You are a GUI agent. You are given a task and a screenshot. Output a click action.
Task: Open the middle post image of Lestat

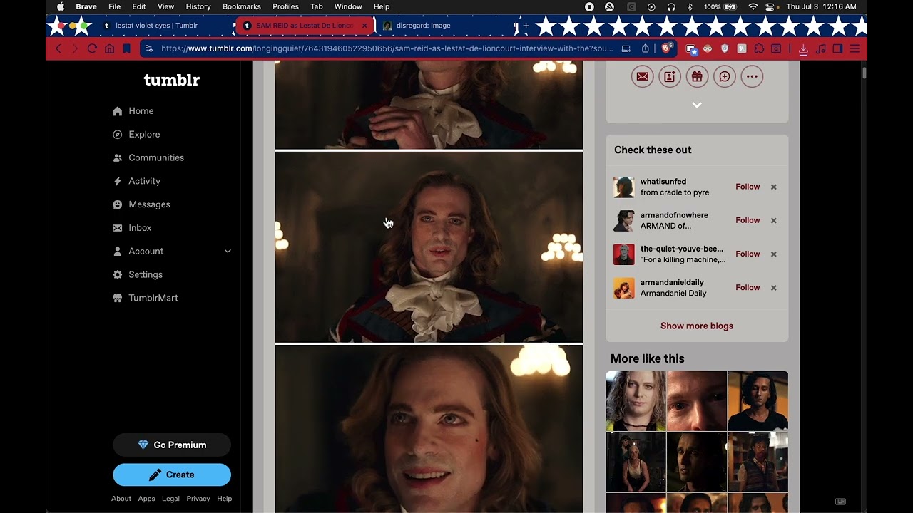429,247
